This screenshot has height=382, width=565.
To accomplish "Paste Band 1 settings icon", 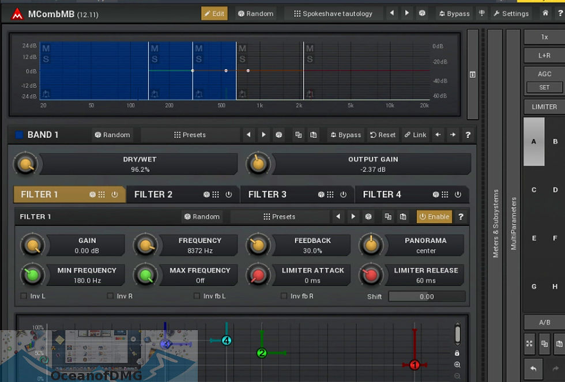I will click(x=314, y=135).
